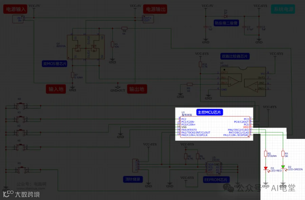Select the LM393 comparator chip symbol
Image resolution: width=305 pixels, height=200 pixels.
243,82
